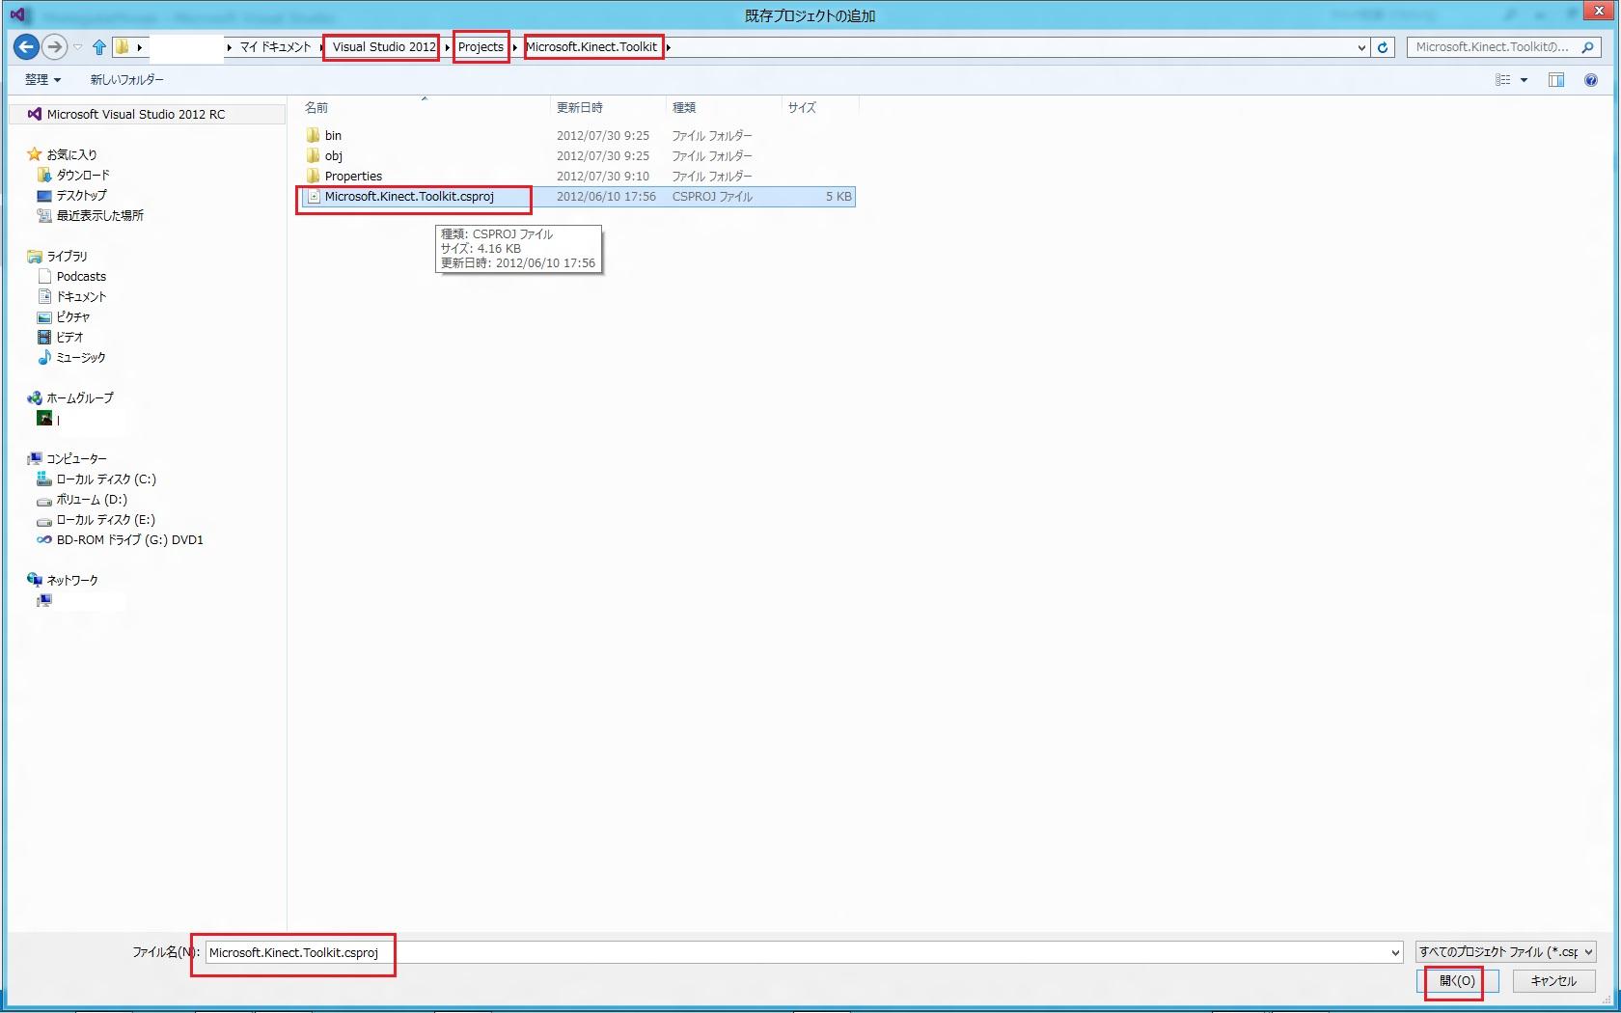Click the 開く(O) open button
Screen dimensions: 1621x1013
point(1457,981)
